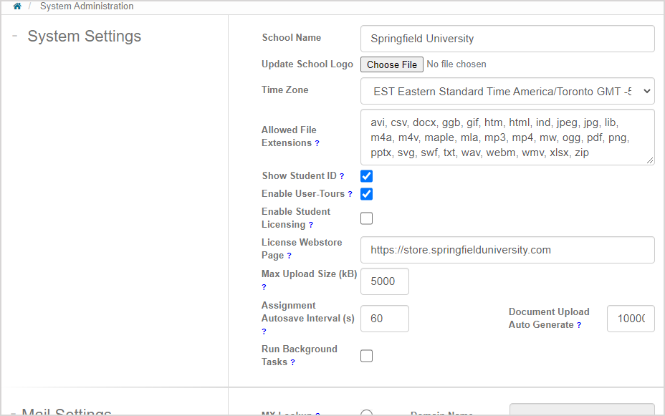
Task: Enable the Student Licensing checkbox
Action: pos(366,218)
